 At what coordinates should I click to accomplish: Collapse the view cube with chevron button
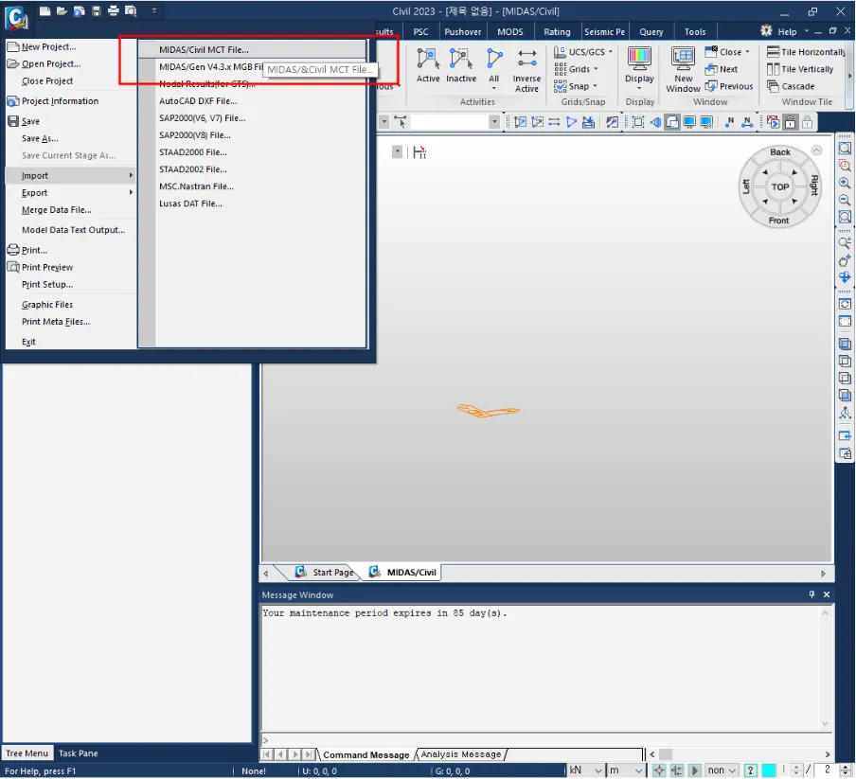click(816, 150)
